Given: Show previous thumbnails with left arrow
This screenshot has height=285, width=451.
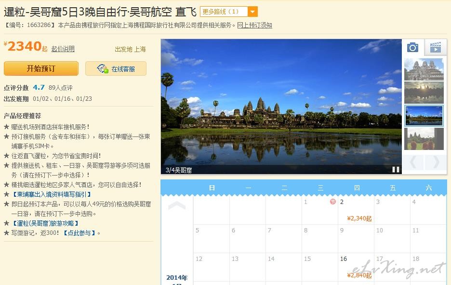Looking at the screenshot, I should coord(413,162).
